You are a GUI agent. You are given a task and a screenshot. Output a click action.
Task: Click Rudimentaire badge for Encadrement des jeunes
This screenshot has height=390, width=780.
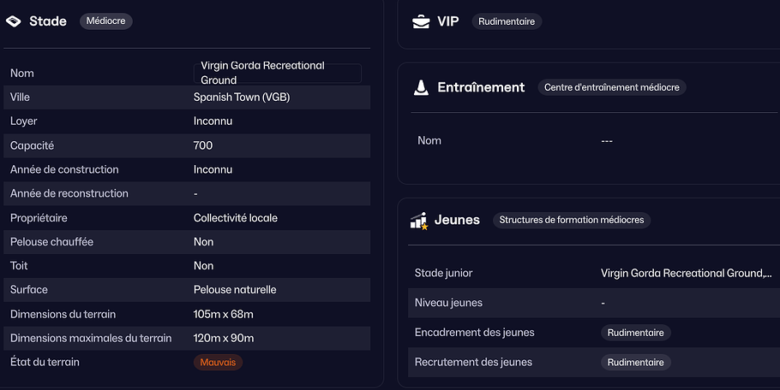coord(635,333)
